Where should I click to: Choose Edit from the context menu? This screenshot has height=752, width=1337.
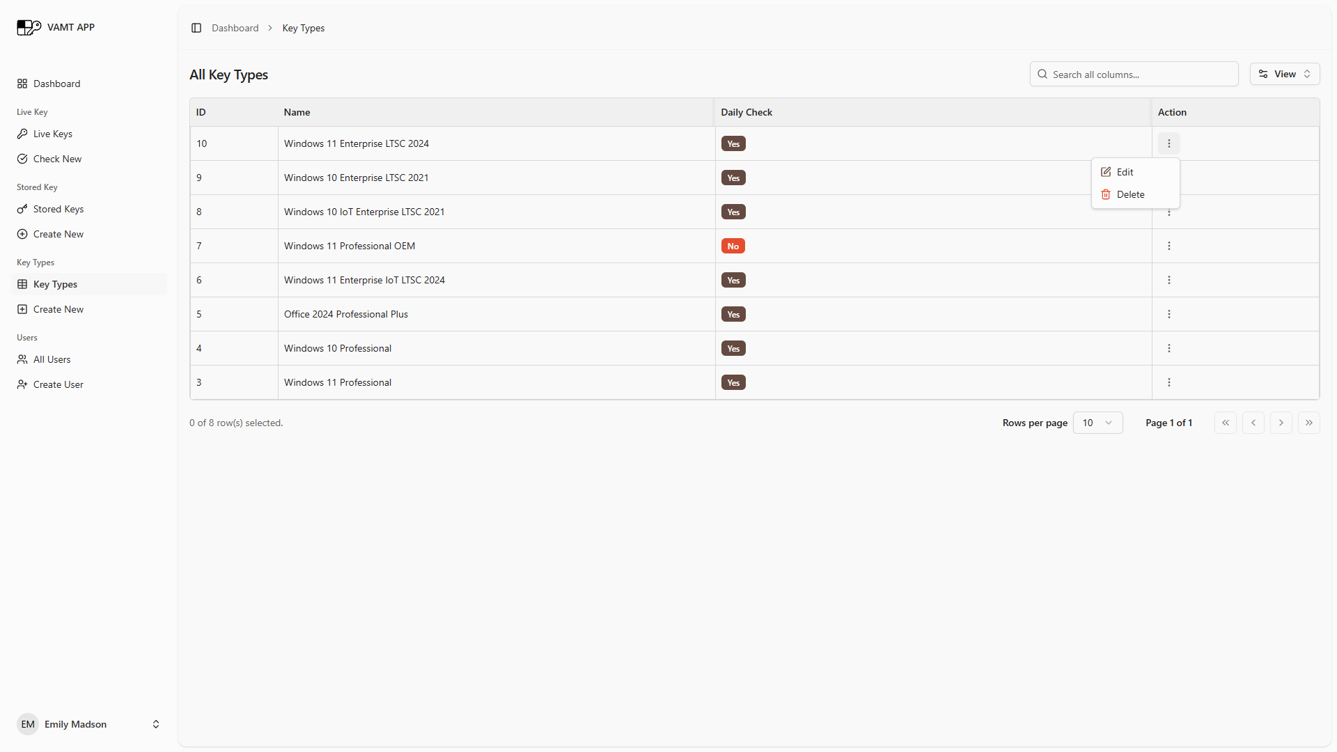(x=1125, y=172)
